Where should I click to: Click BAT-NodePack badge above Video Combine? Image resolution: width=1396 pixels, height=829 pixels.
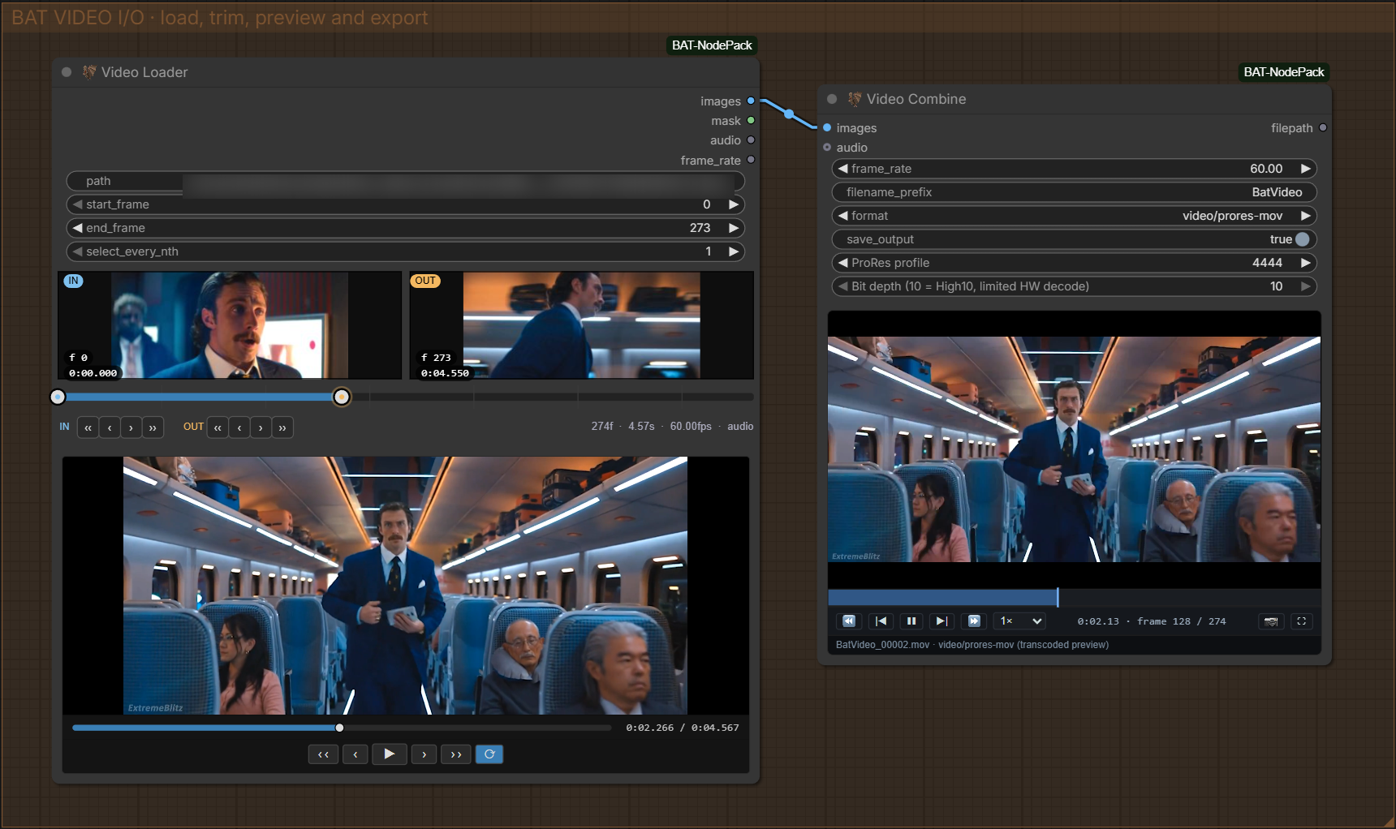point(1284,72)
